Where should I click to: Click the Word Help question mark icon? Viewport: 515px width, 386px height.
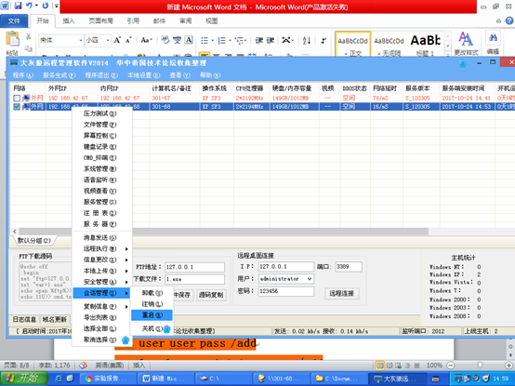coord(509,21)
